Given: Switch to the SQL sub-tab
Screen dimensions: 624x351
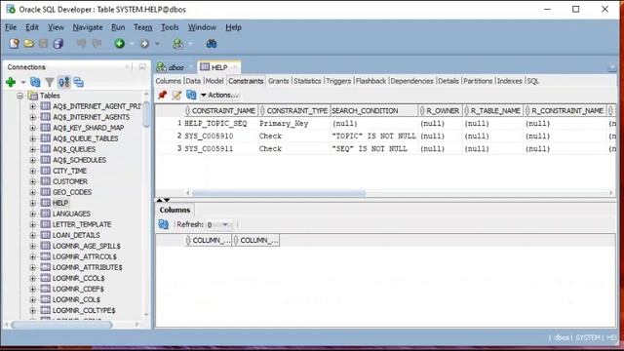Looking at the screenshot, I should click(533, 81).
